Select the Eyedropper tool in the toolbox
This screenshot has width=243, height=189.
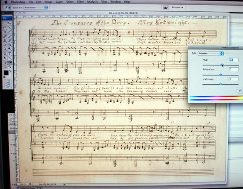point(10,63)
